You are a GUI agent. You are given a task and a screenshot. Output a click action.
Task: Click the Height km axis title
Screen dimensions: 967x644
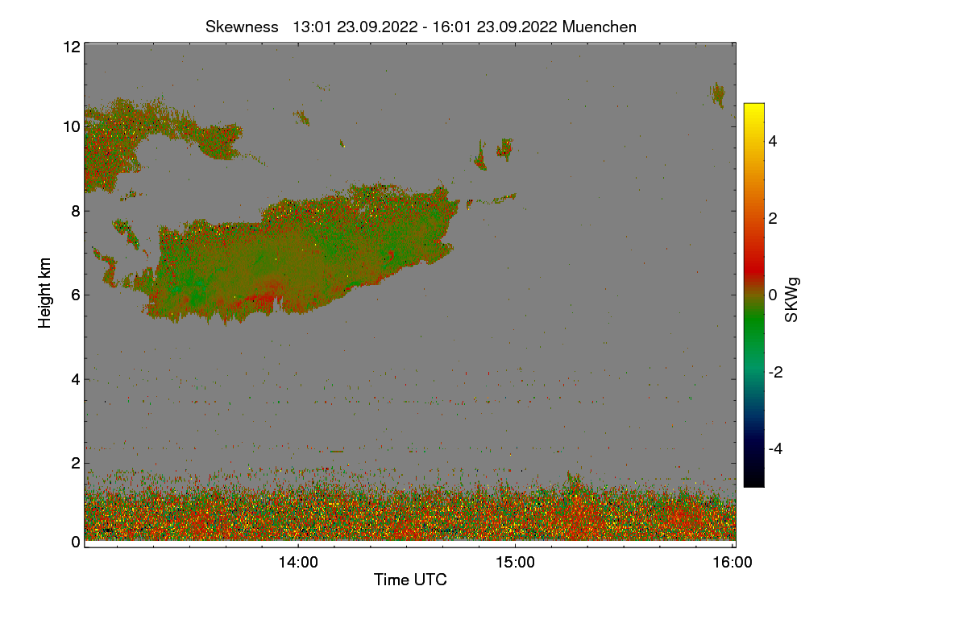[x=45, y=292]
